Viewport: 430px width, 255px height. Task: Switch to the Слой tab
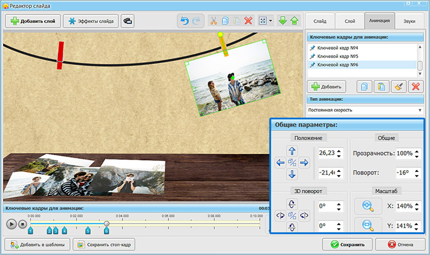coord(349,21)
